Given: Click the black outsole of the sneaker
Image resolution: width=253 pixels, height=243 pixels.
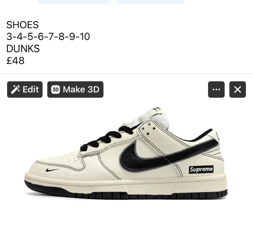Looking at the screenshot, I should [x=126, y=193].
